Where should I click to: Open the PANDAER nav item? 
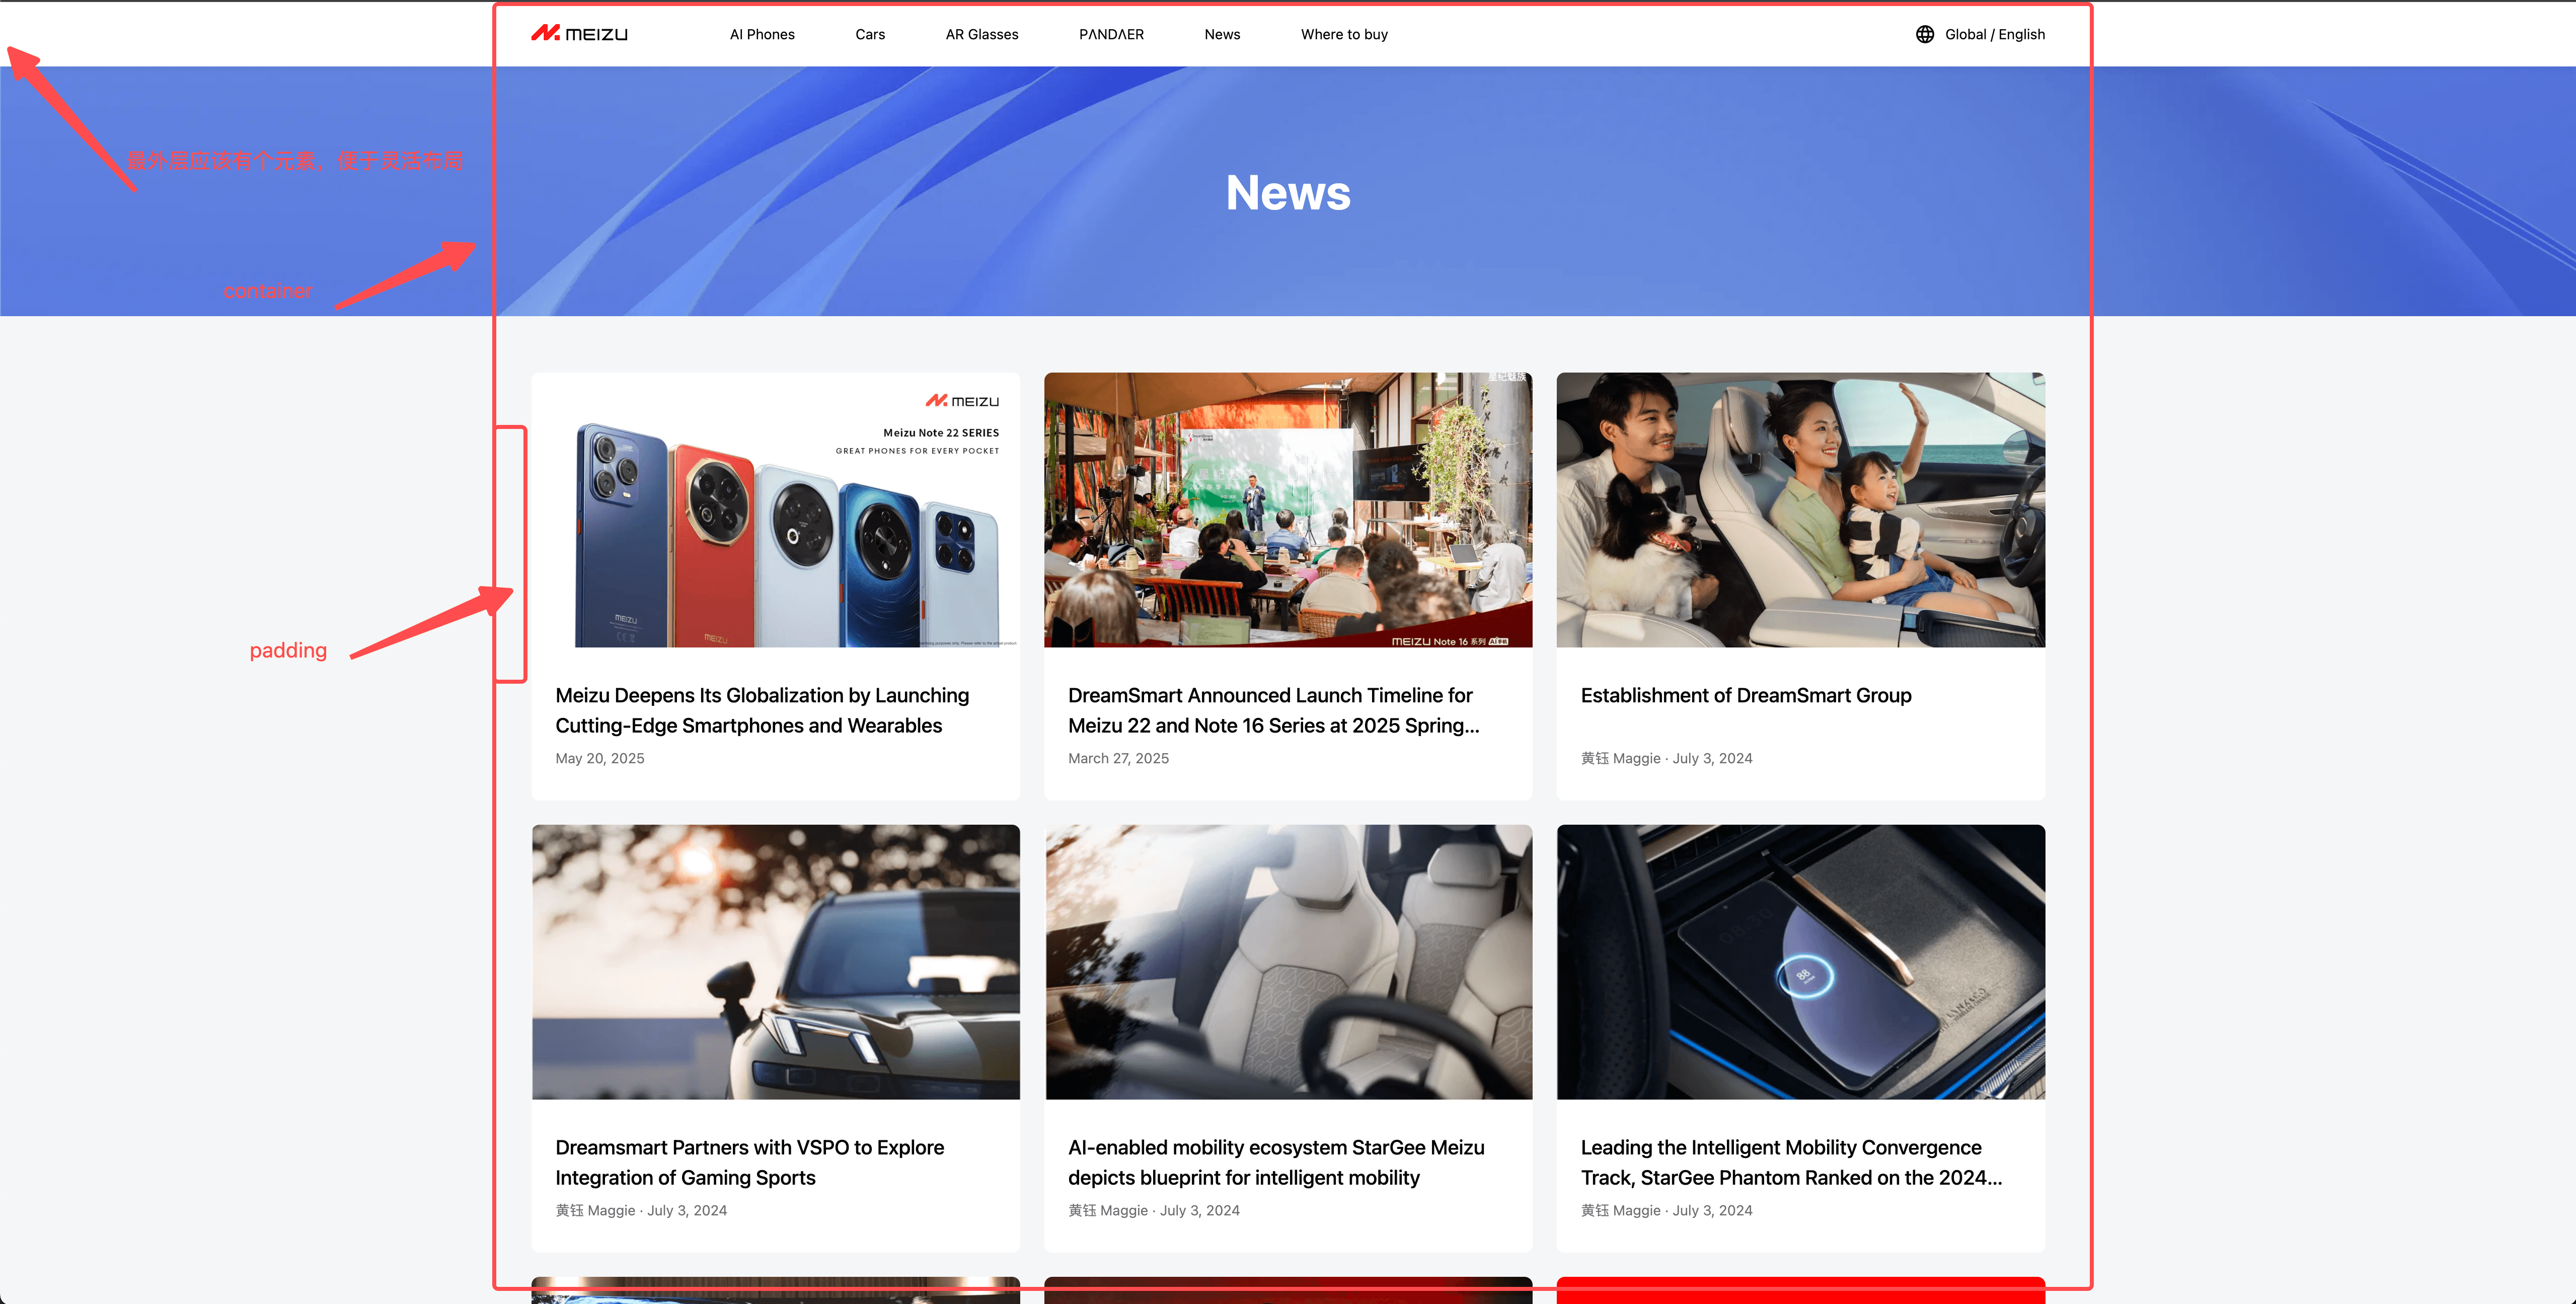coord(1111,34)
